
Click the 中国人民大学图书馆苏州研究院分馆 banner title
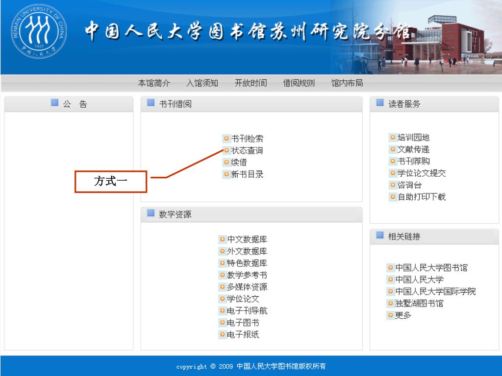[247, 31]
